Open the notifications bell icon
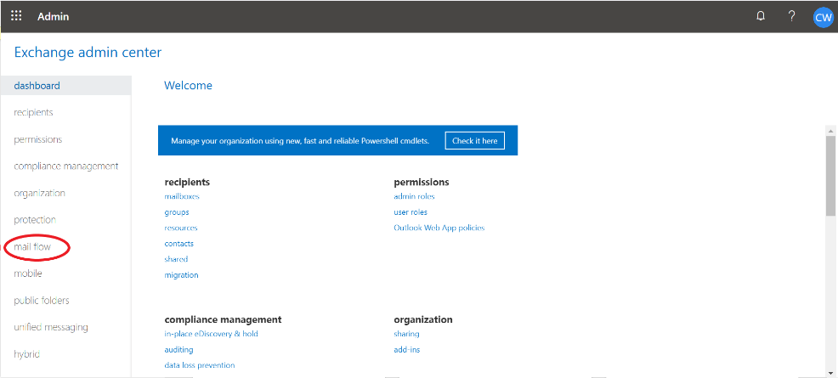 click(761, 16)
